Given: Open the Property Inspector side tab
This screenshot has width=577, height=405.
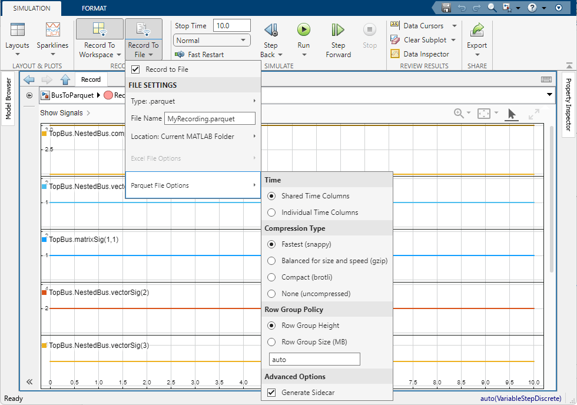Looking at the screenshot, I should [568, 105].
